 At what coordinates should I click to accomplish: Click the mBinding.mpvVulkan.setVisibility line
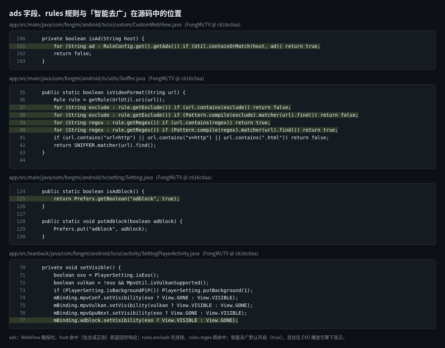tap(153, 305)
